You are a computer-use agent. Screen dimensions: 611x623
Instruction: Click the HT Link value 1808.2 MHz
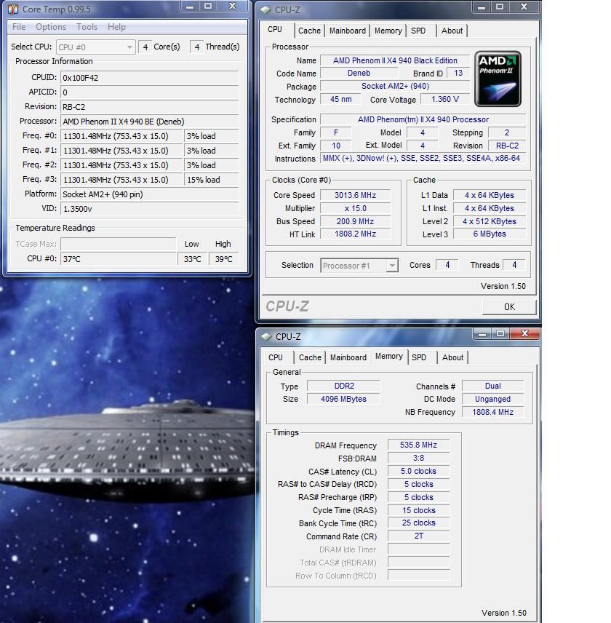point(355,234)
